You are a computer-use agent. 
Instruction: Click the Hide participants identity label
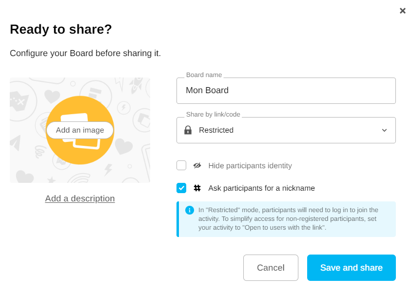point(250,166)
